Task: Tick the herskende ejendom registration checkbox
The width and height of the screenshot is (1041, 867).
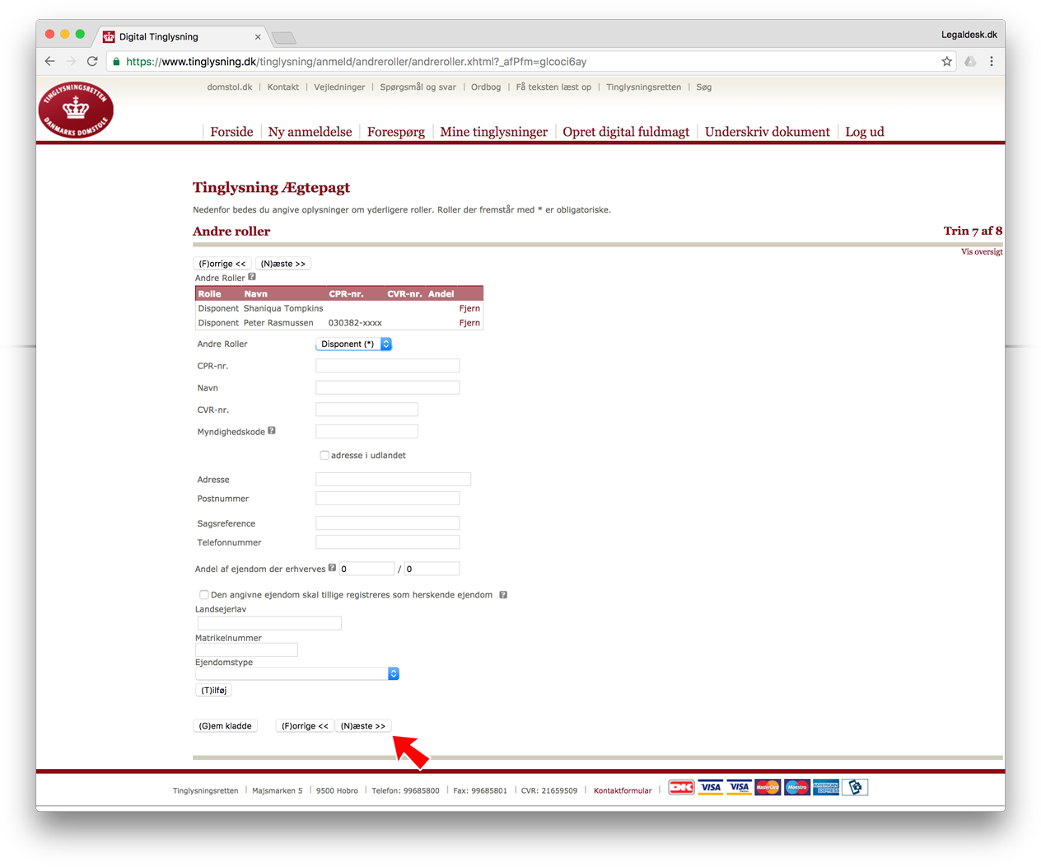Action: (203, 594)
